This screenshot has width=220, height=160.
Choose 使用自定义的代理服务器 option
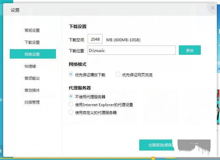[71, 112]
